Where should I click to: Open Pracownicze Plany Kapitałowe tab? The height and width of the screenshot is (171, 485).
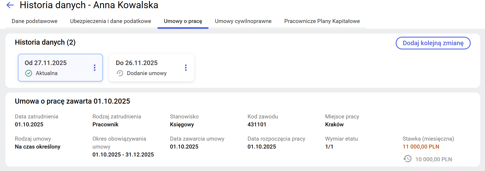click(x=322, y=21)
